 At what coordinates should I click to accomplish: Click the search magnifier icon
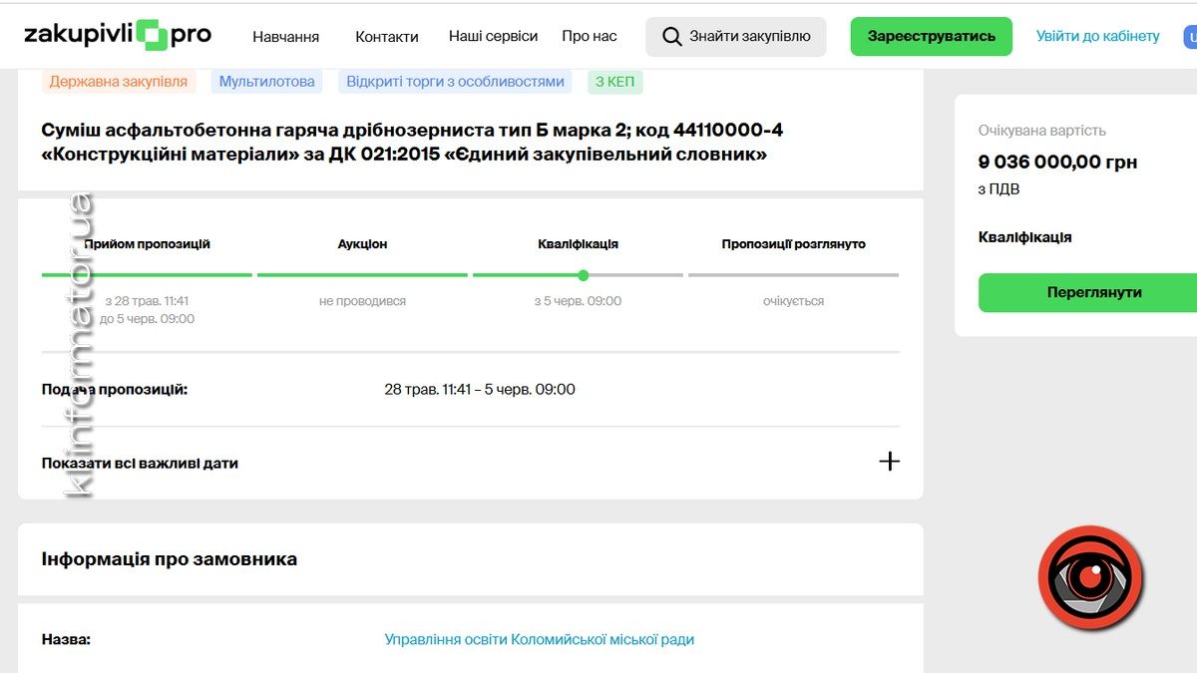point(672,36)
